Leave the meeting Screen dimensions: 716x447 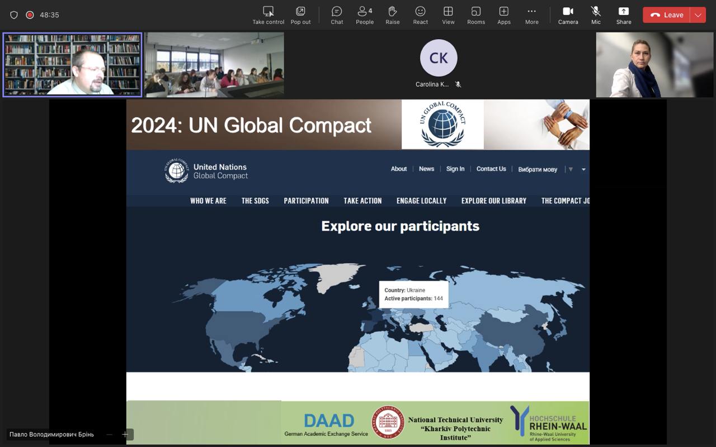(667, 15)
